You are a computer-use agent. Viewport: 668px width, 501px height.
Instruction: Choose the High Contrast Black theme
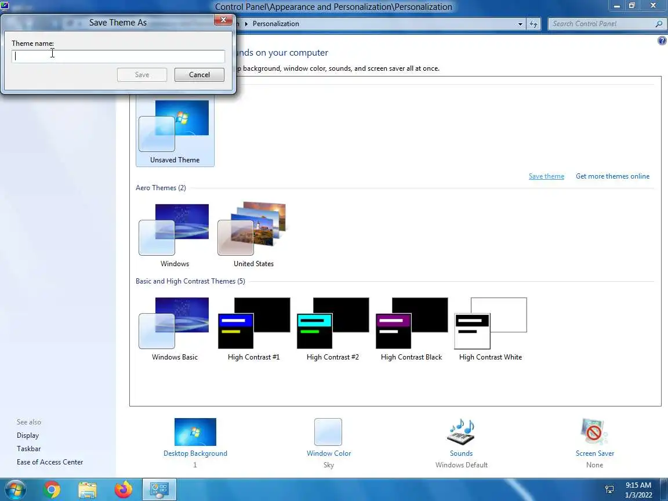click(412, 329)
